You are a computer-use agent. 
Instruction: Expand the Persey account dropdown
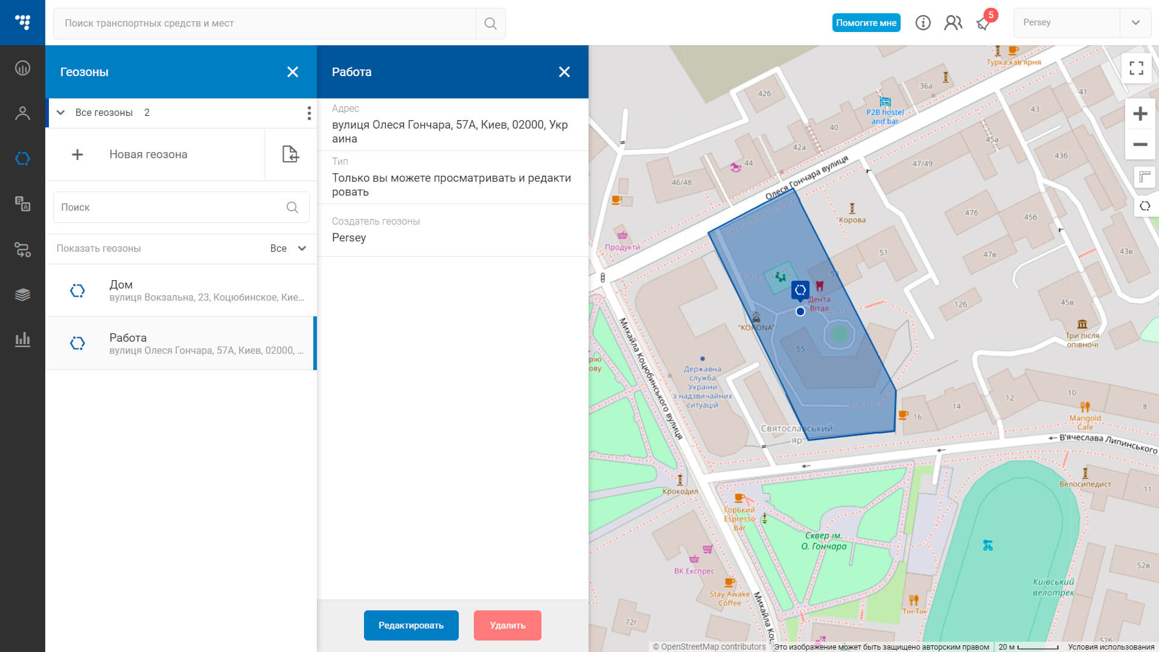(1135, 23)
